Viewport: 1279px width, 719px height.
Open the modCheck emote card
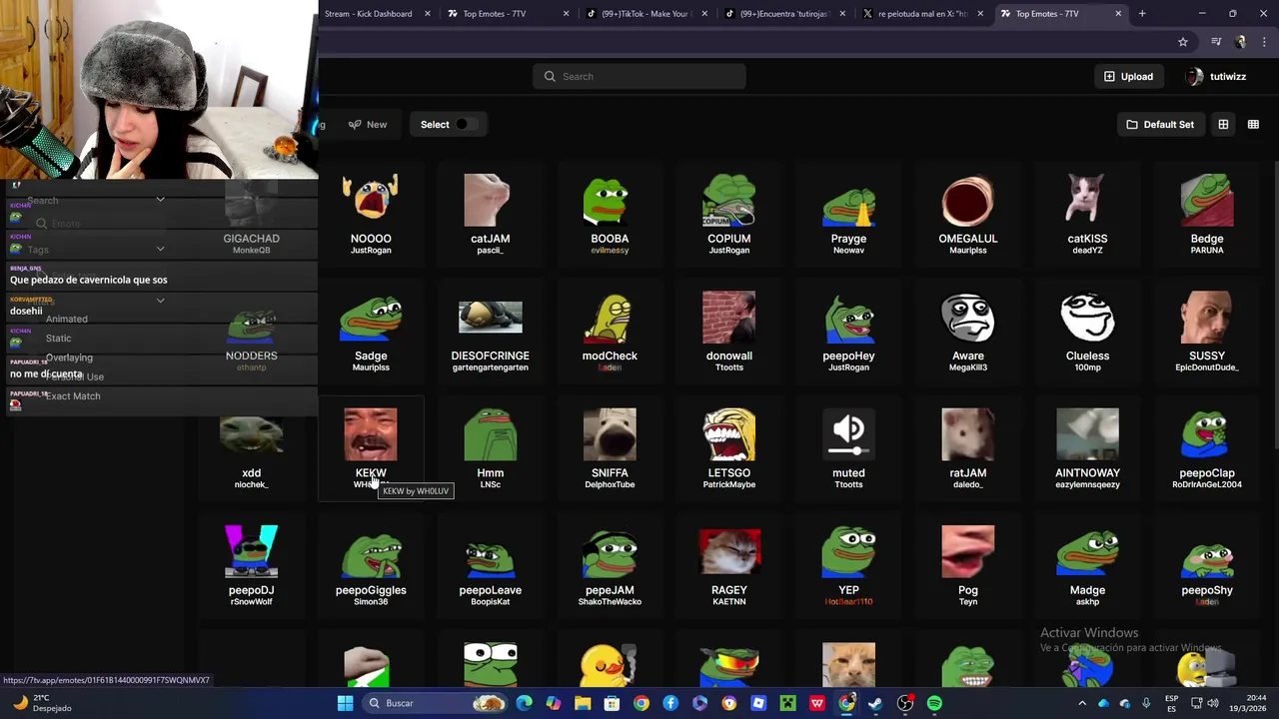610,331
